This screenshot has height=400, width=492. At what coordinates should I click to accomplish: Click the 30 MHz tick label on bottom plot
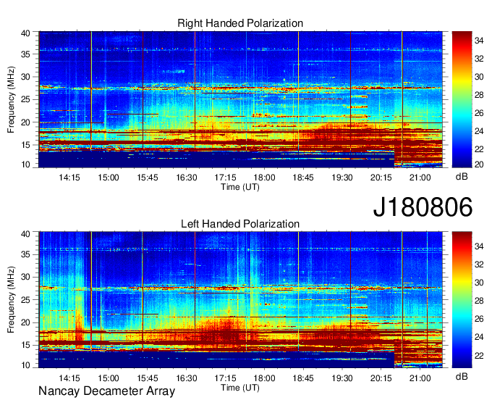click(25, 277)
